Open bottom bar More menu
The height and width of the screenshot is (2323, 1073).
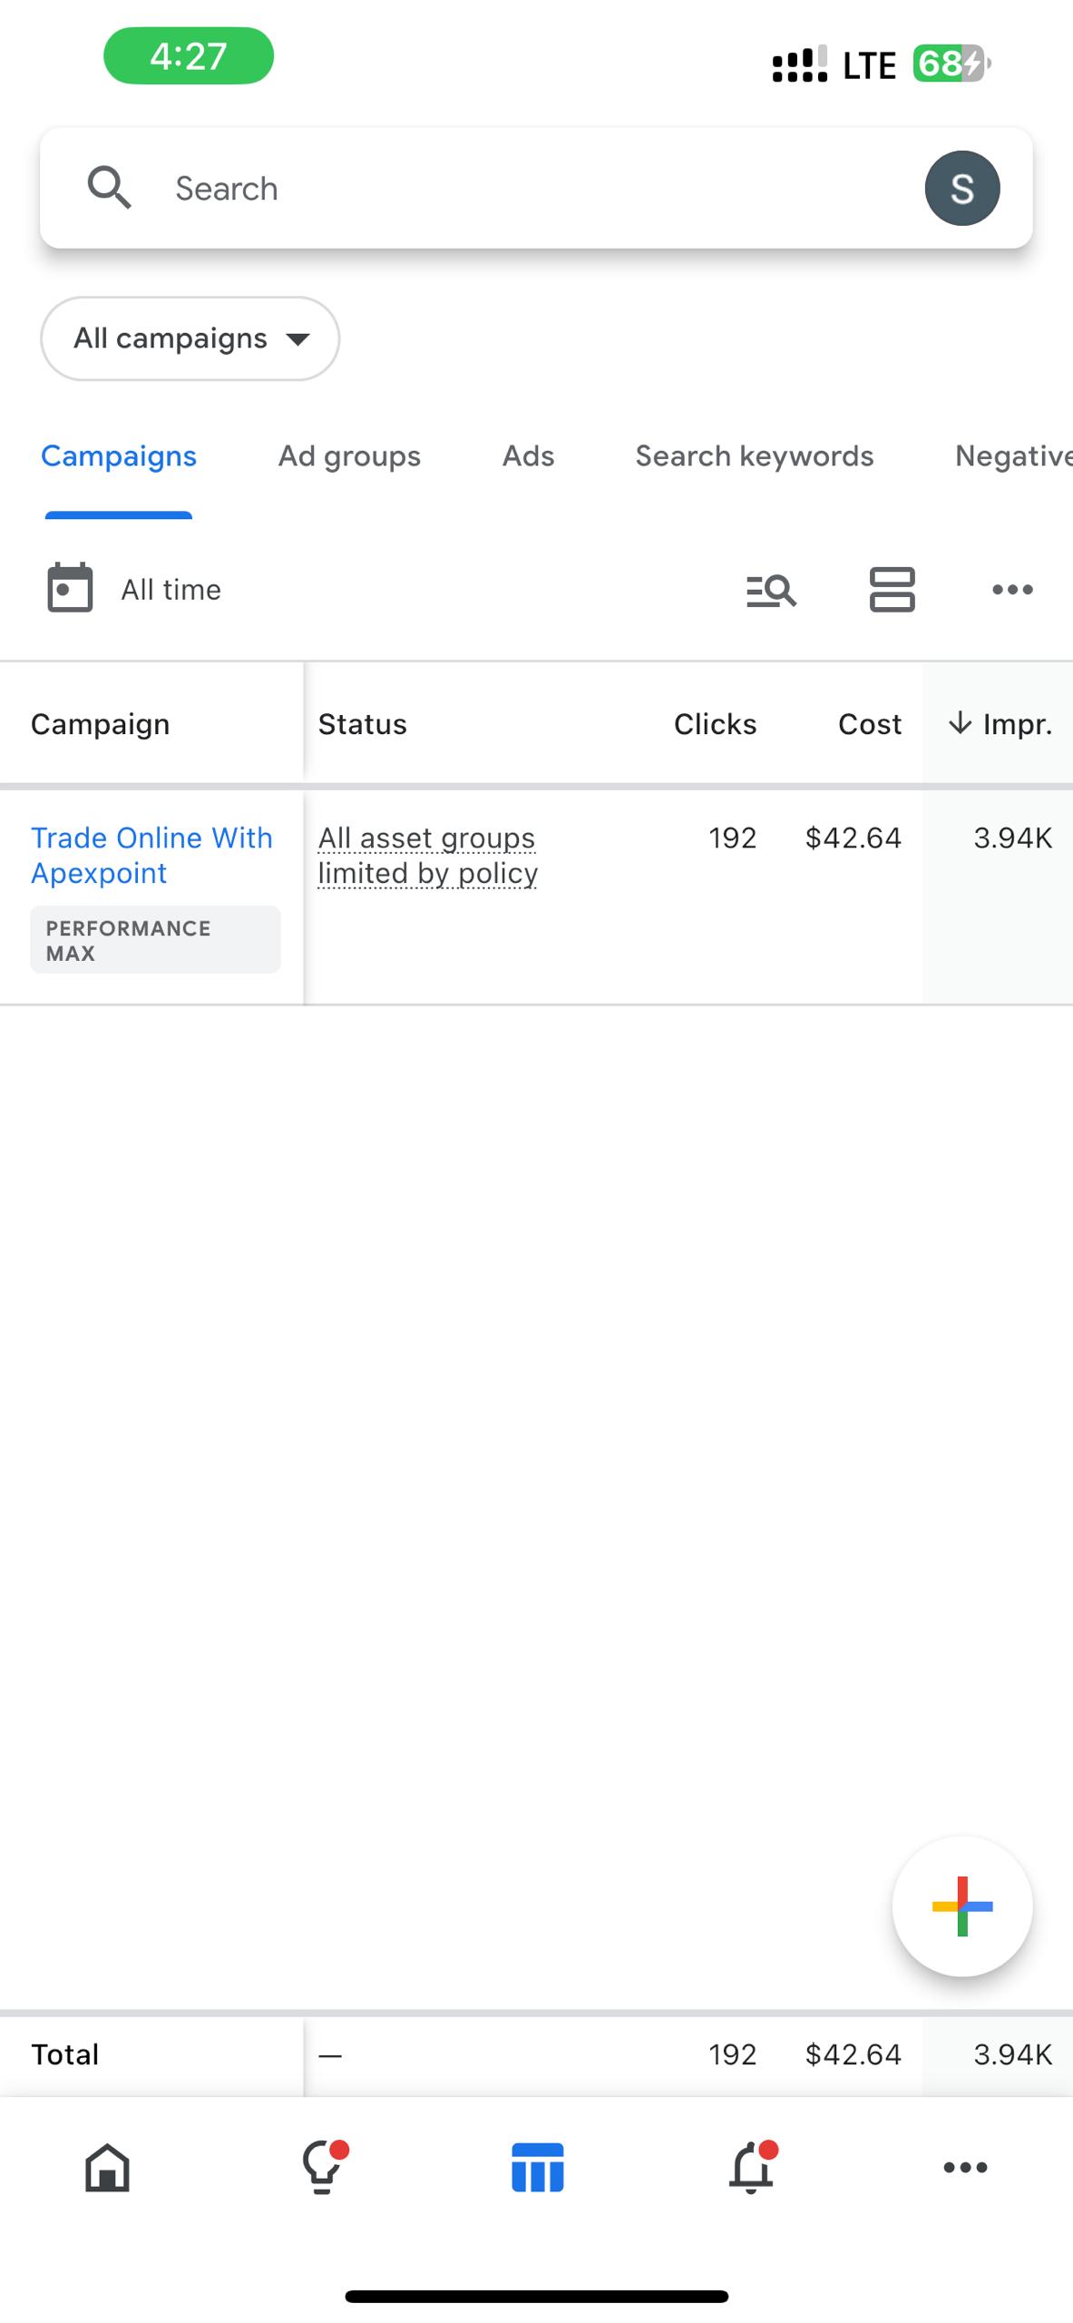coord(965,2168)
